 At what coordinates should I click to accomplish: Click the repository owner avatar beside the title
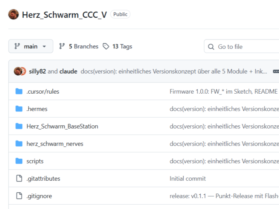(x=14, y=14)
